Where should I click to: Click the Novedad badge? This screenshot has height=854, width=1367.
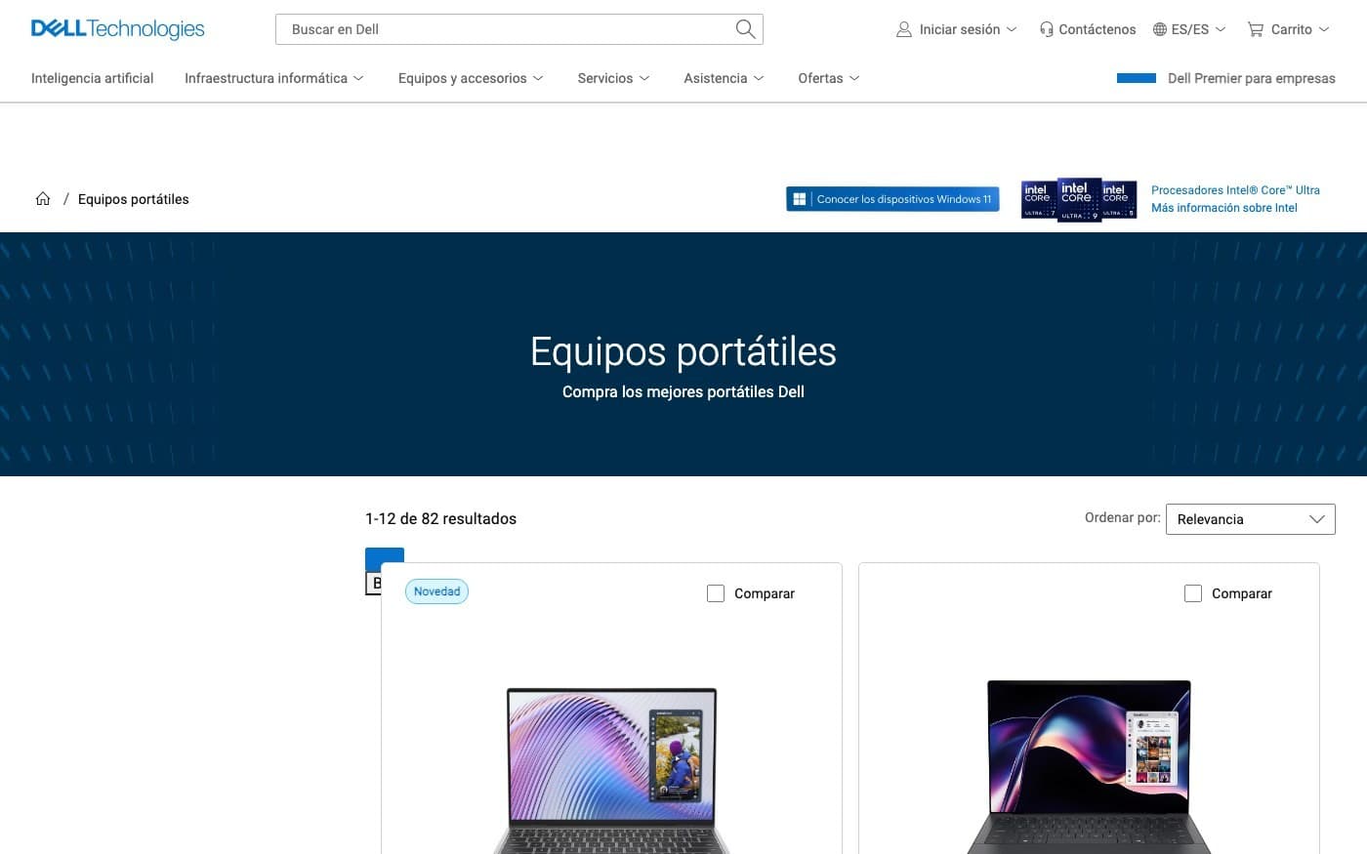pos(436,591)
